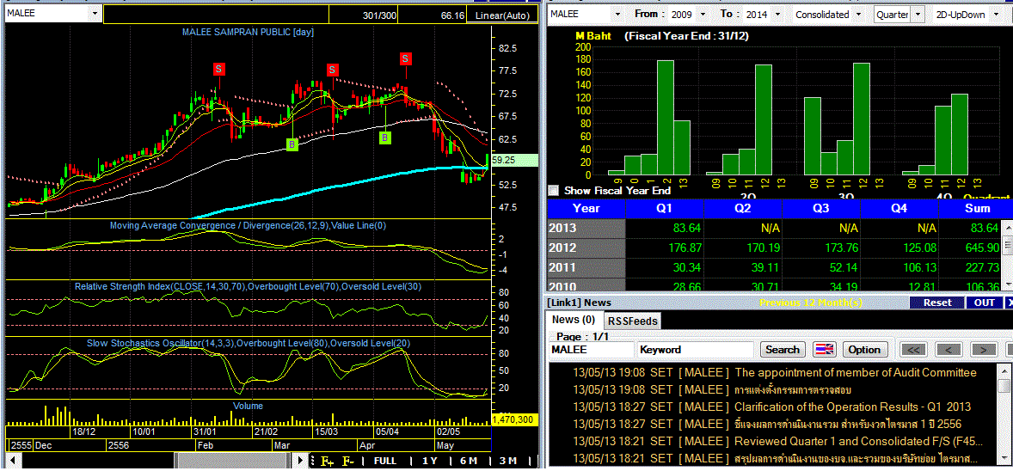
Task: Click the first green B buy marker
Action: [x=292, y=144]
